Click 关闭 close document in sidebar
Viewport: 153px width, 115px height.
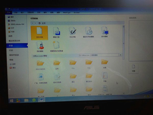pos(11,32)
